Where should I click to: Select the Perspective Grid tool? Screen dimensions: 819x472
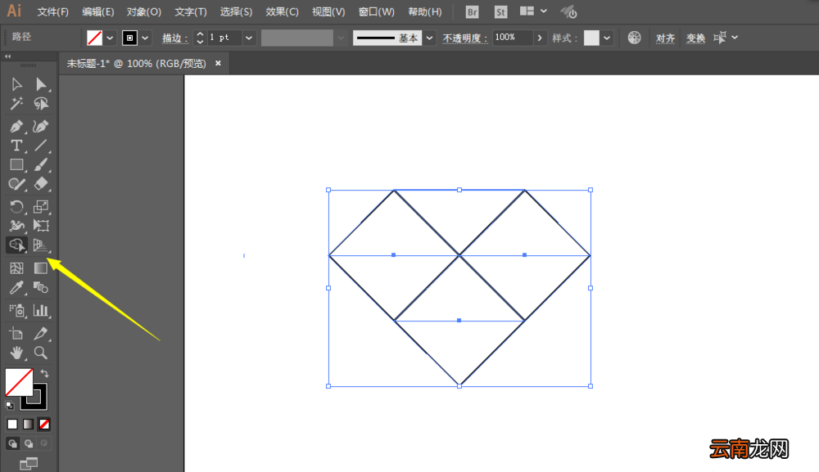click(x=41, y=245)
